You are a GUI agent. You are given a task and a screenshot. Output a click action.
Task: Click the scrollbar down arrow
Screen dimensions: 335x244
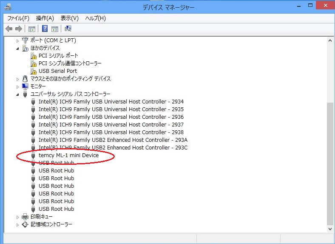[330, 229]
